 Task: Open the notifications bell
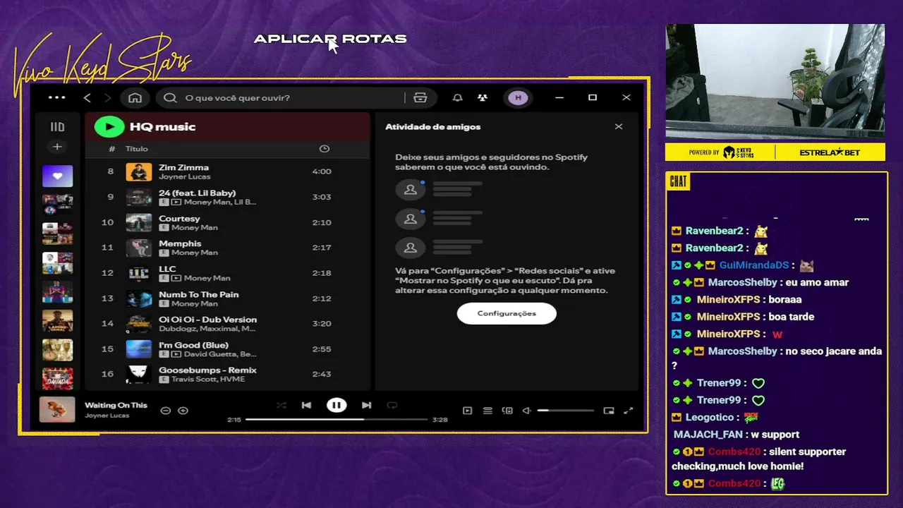pos(457,98)
